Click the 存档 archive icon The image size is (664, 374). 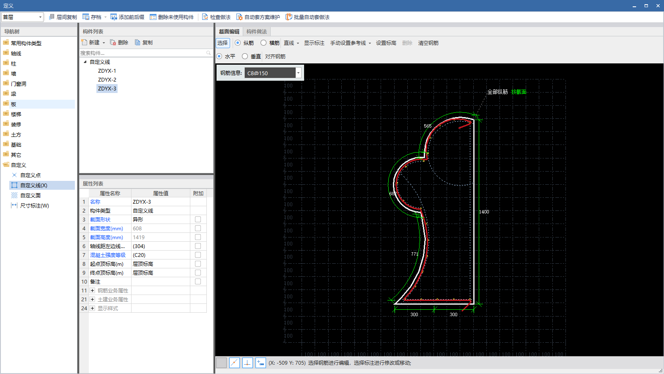86,17
